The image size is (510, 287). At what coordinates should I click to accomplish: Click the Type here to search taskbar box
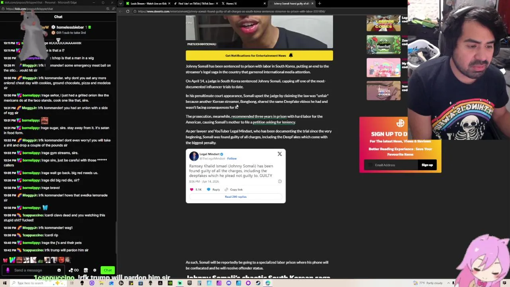38,283
